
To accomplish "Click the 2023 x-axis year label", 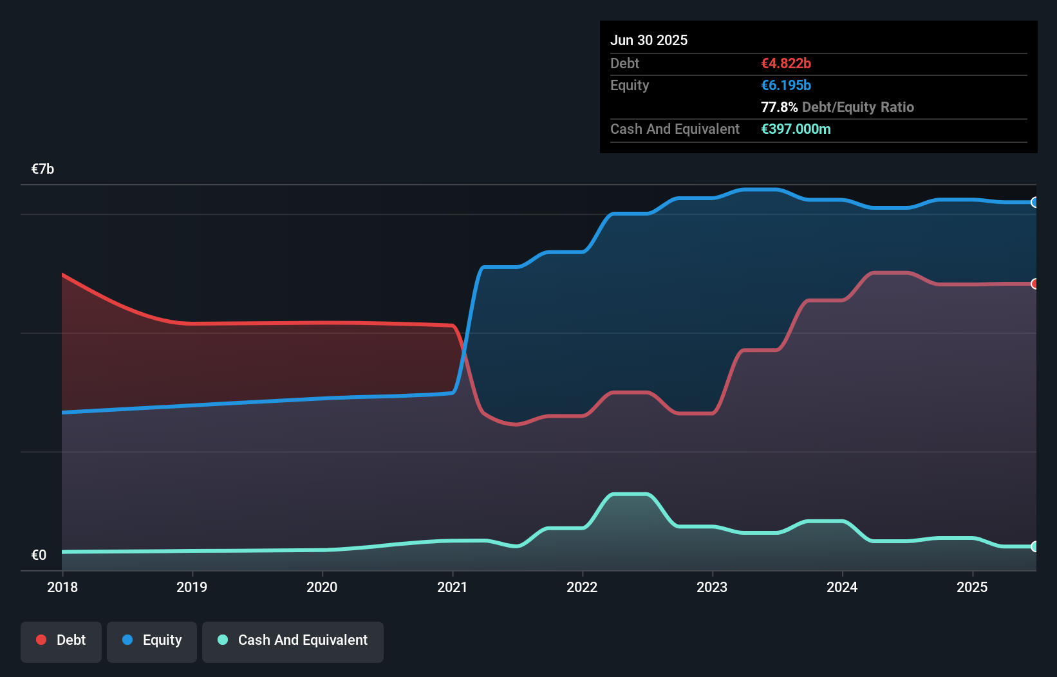I will (x=712, y=587).
